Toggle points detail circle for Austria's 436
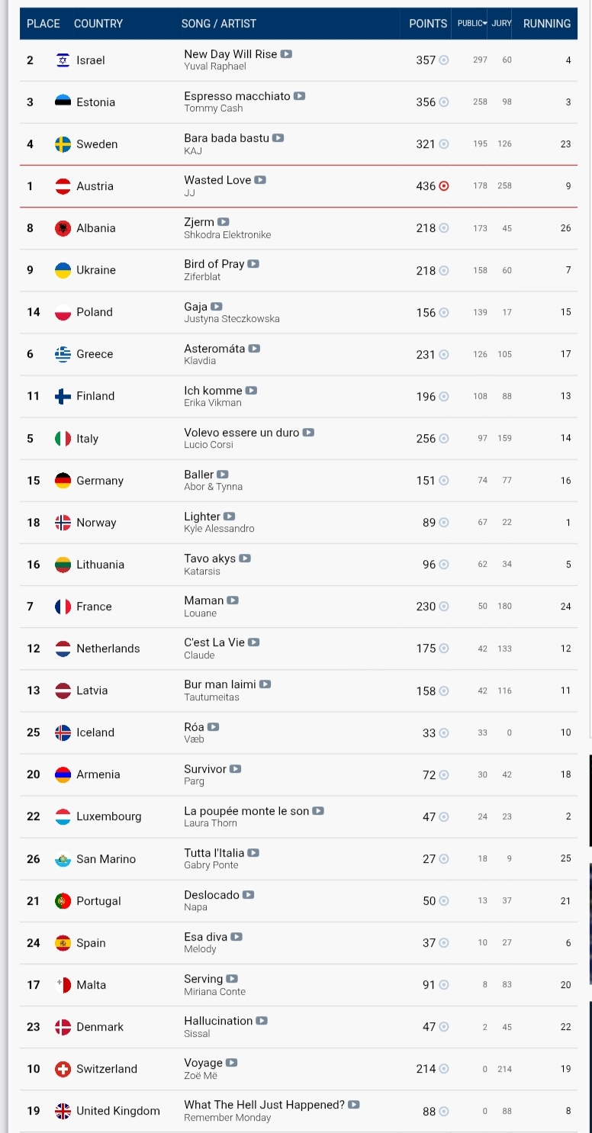Screen dimensions: 592x1133 444,186
